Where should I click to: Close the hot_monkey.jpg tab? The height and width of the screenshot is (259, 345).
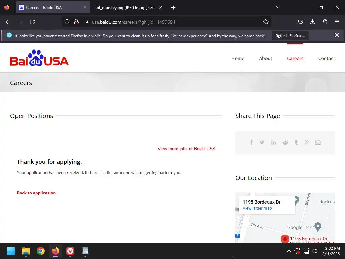[x=161, y=7]
